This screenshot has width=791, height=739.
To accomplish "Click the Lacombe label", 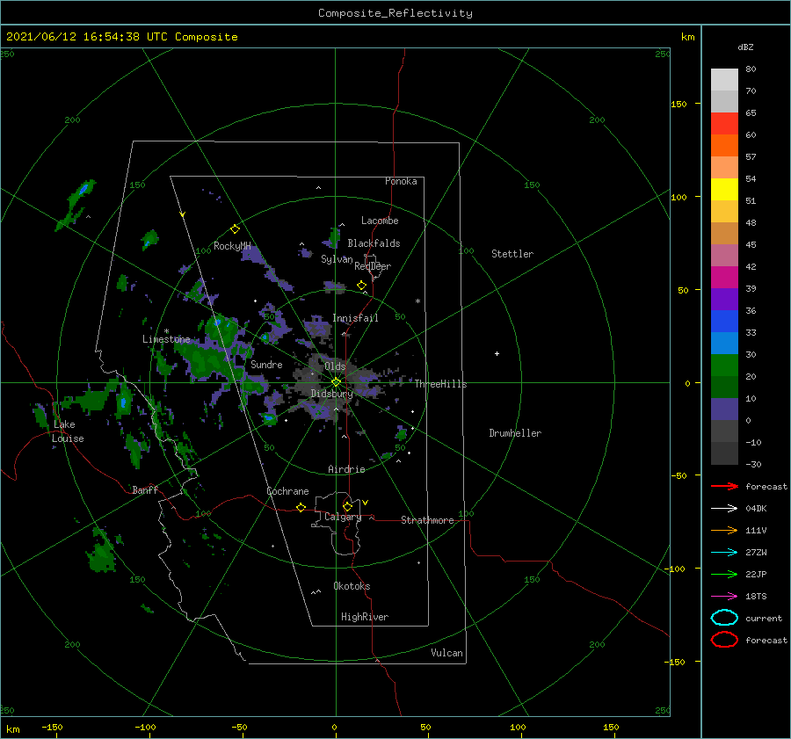I will 380,221.
